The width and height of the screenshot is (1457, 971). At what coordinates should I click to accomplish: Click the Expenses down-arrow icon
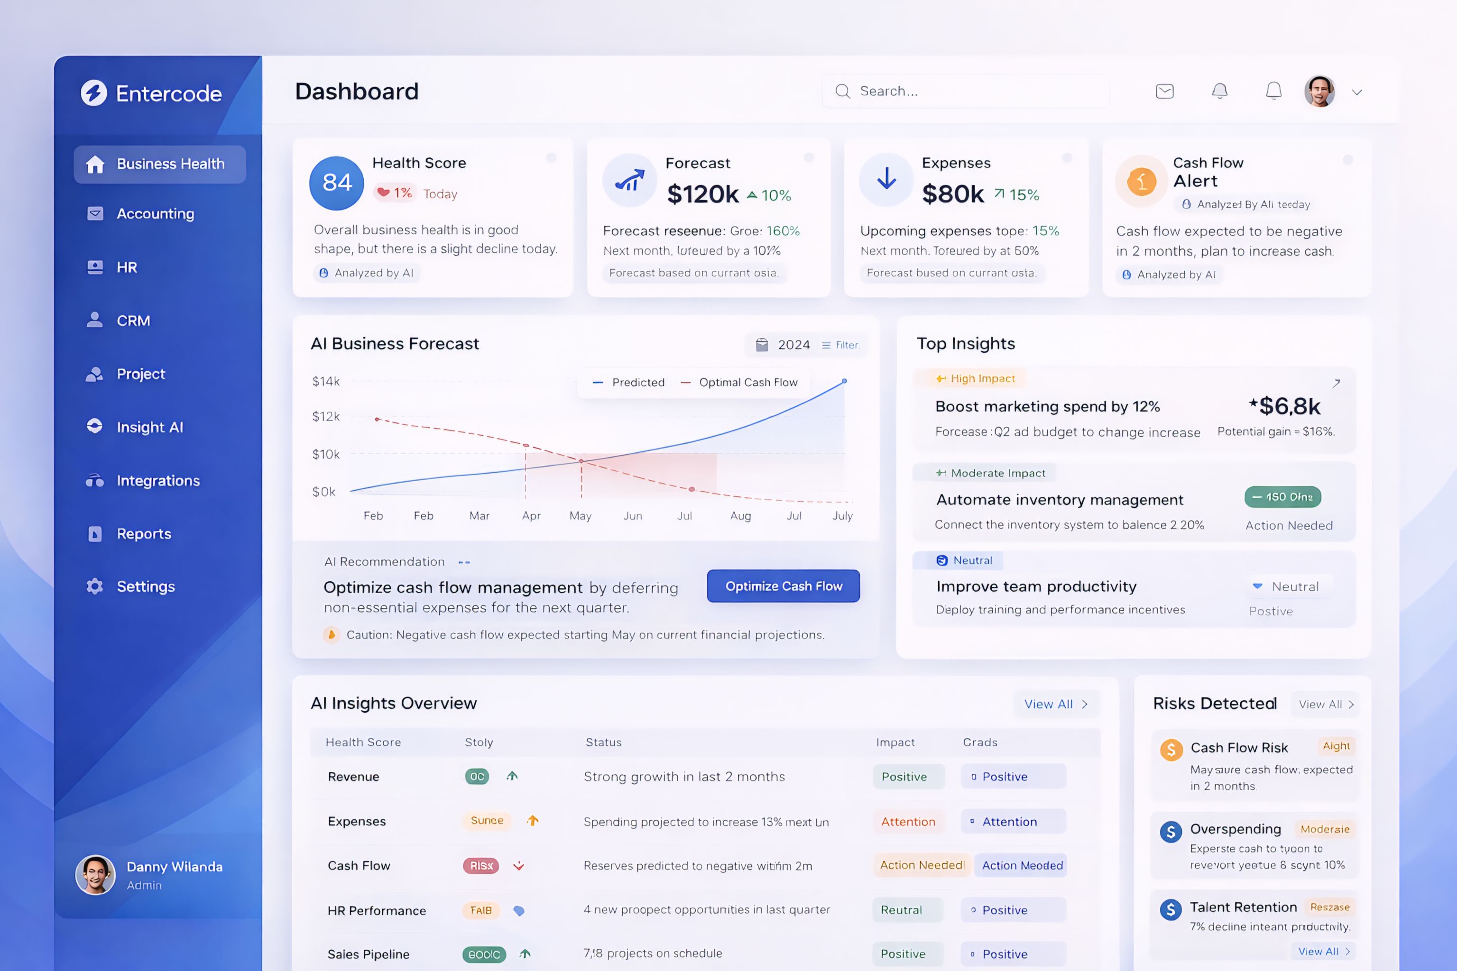coord(886,179)
